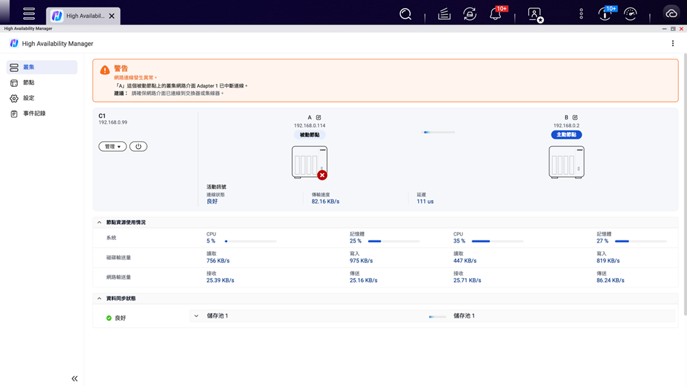Image resolution: width=687 pixels, height=386 pixels.
Task: Edit the name of node B
Action: tap(575, 118)
